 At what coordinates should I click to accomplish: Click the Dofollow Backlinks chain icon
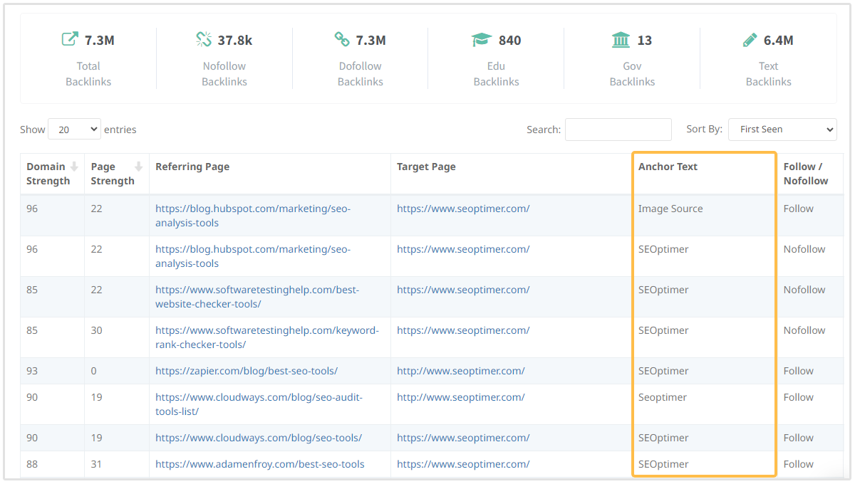(342, 40)
